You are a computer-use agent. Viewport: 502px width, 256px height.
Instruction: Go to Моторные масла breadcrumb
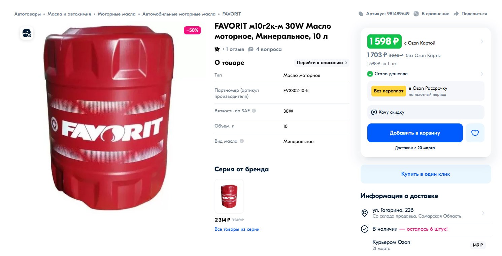click(116, 14)
